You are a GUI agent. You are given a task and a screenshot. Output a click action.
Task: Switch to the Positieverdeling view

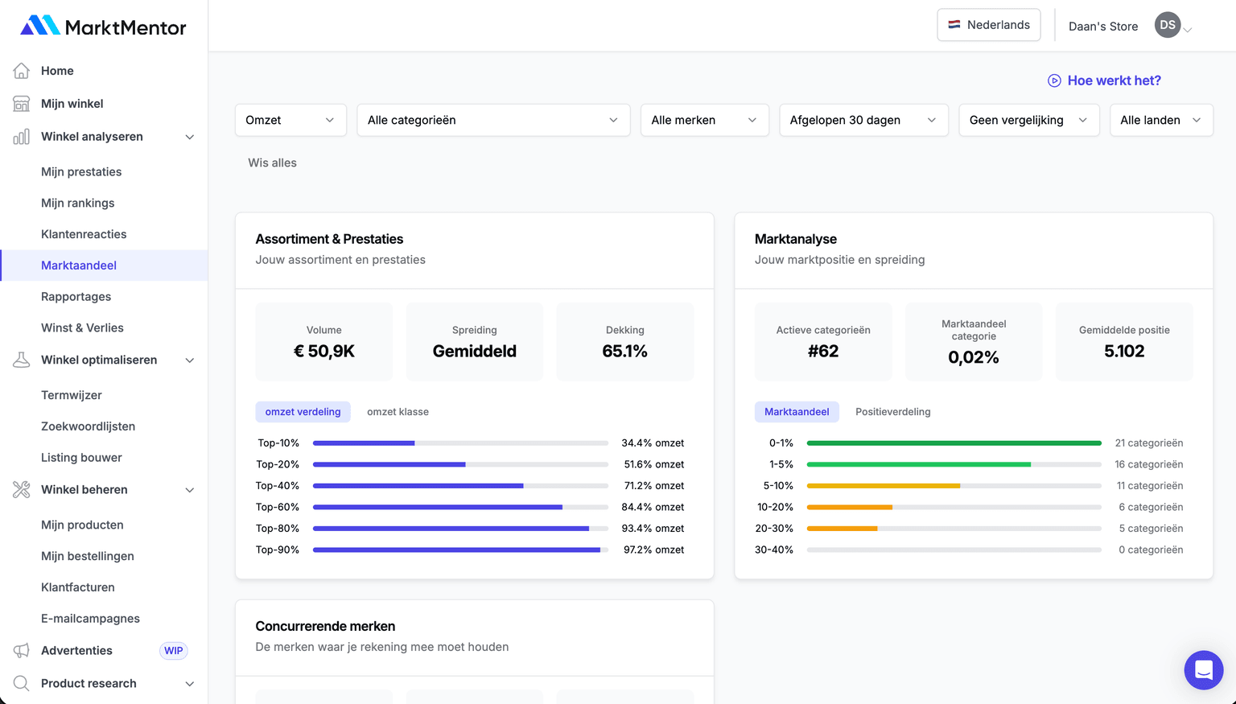click(x=892, y=411)
